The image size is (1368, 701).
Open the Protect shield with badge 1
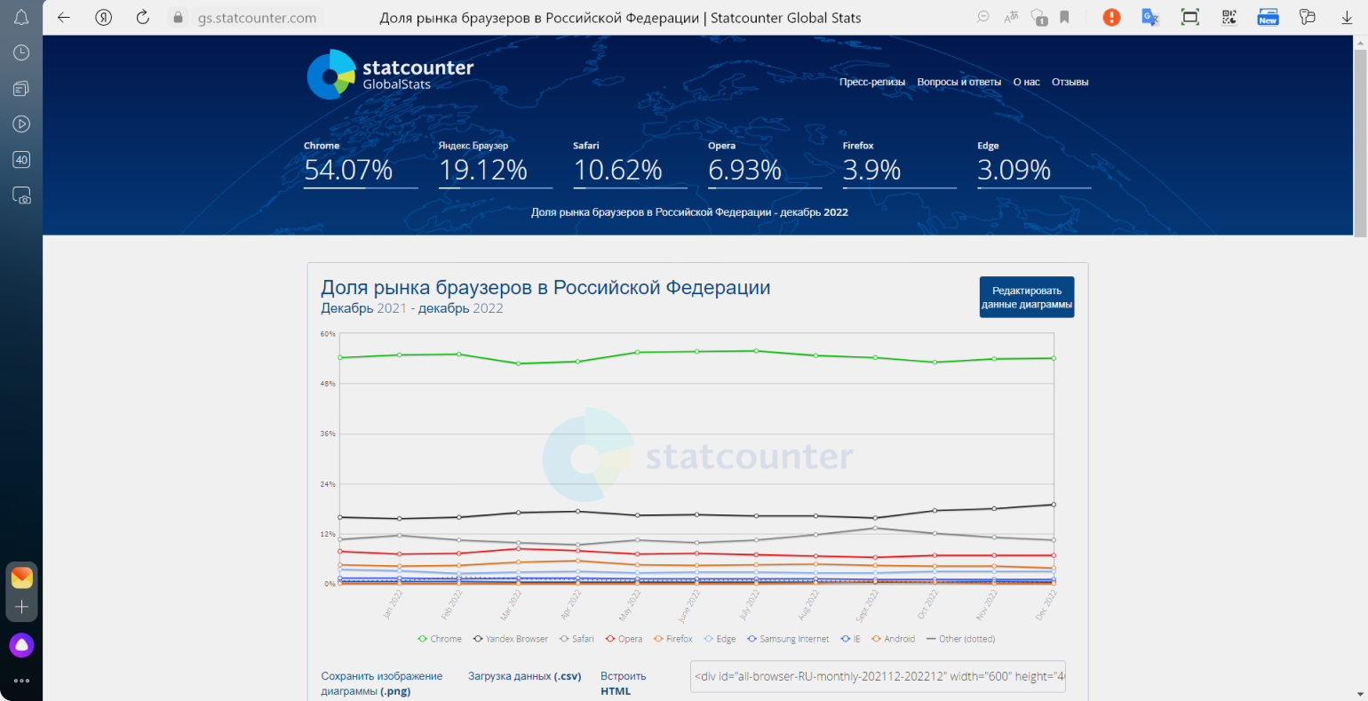1038,17
